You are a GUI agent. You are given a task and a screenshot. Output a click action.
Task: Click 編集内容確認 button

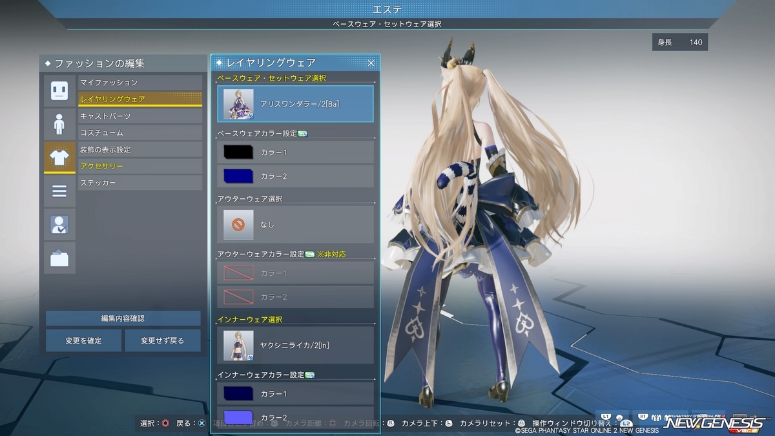[x=123, y=318]
